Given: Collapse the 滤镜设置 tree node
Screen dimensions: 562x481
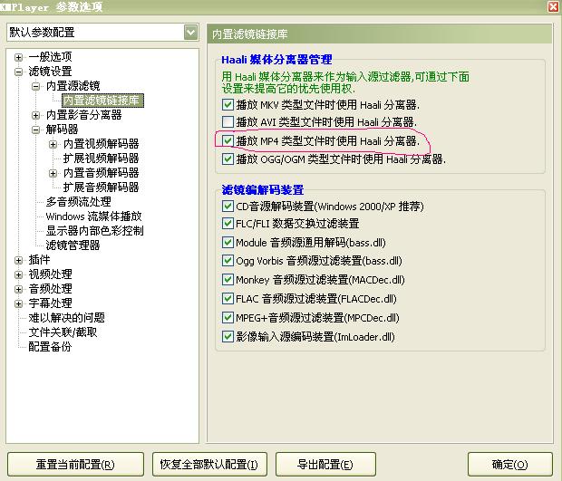Looking at the screenshot, I should click(x=18, y=72).
